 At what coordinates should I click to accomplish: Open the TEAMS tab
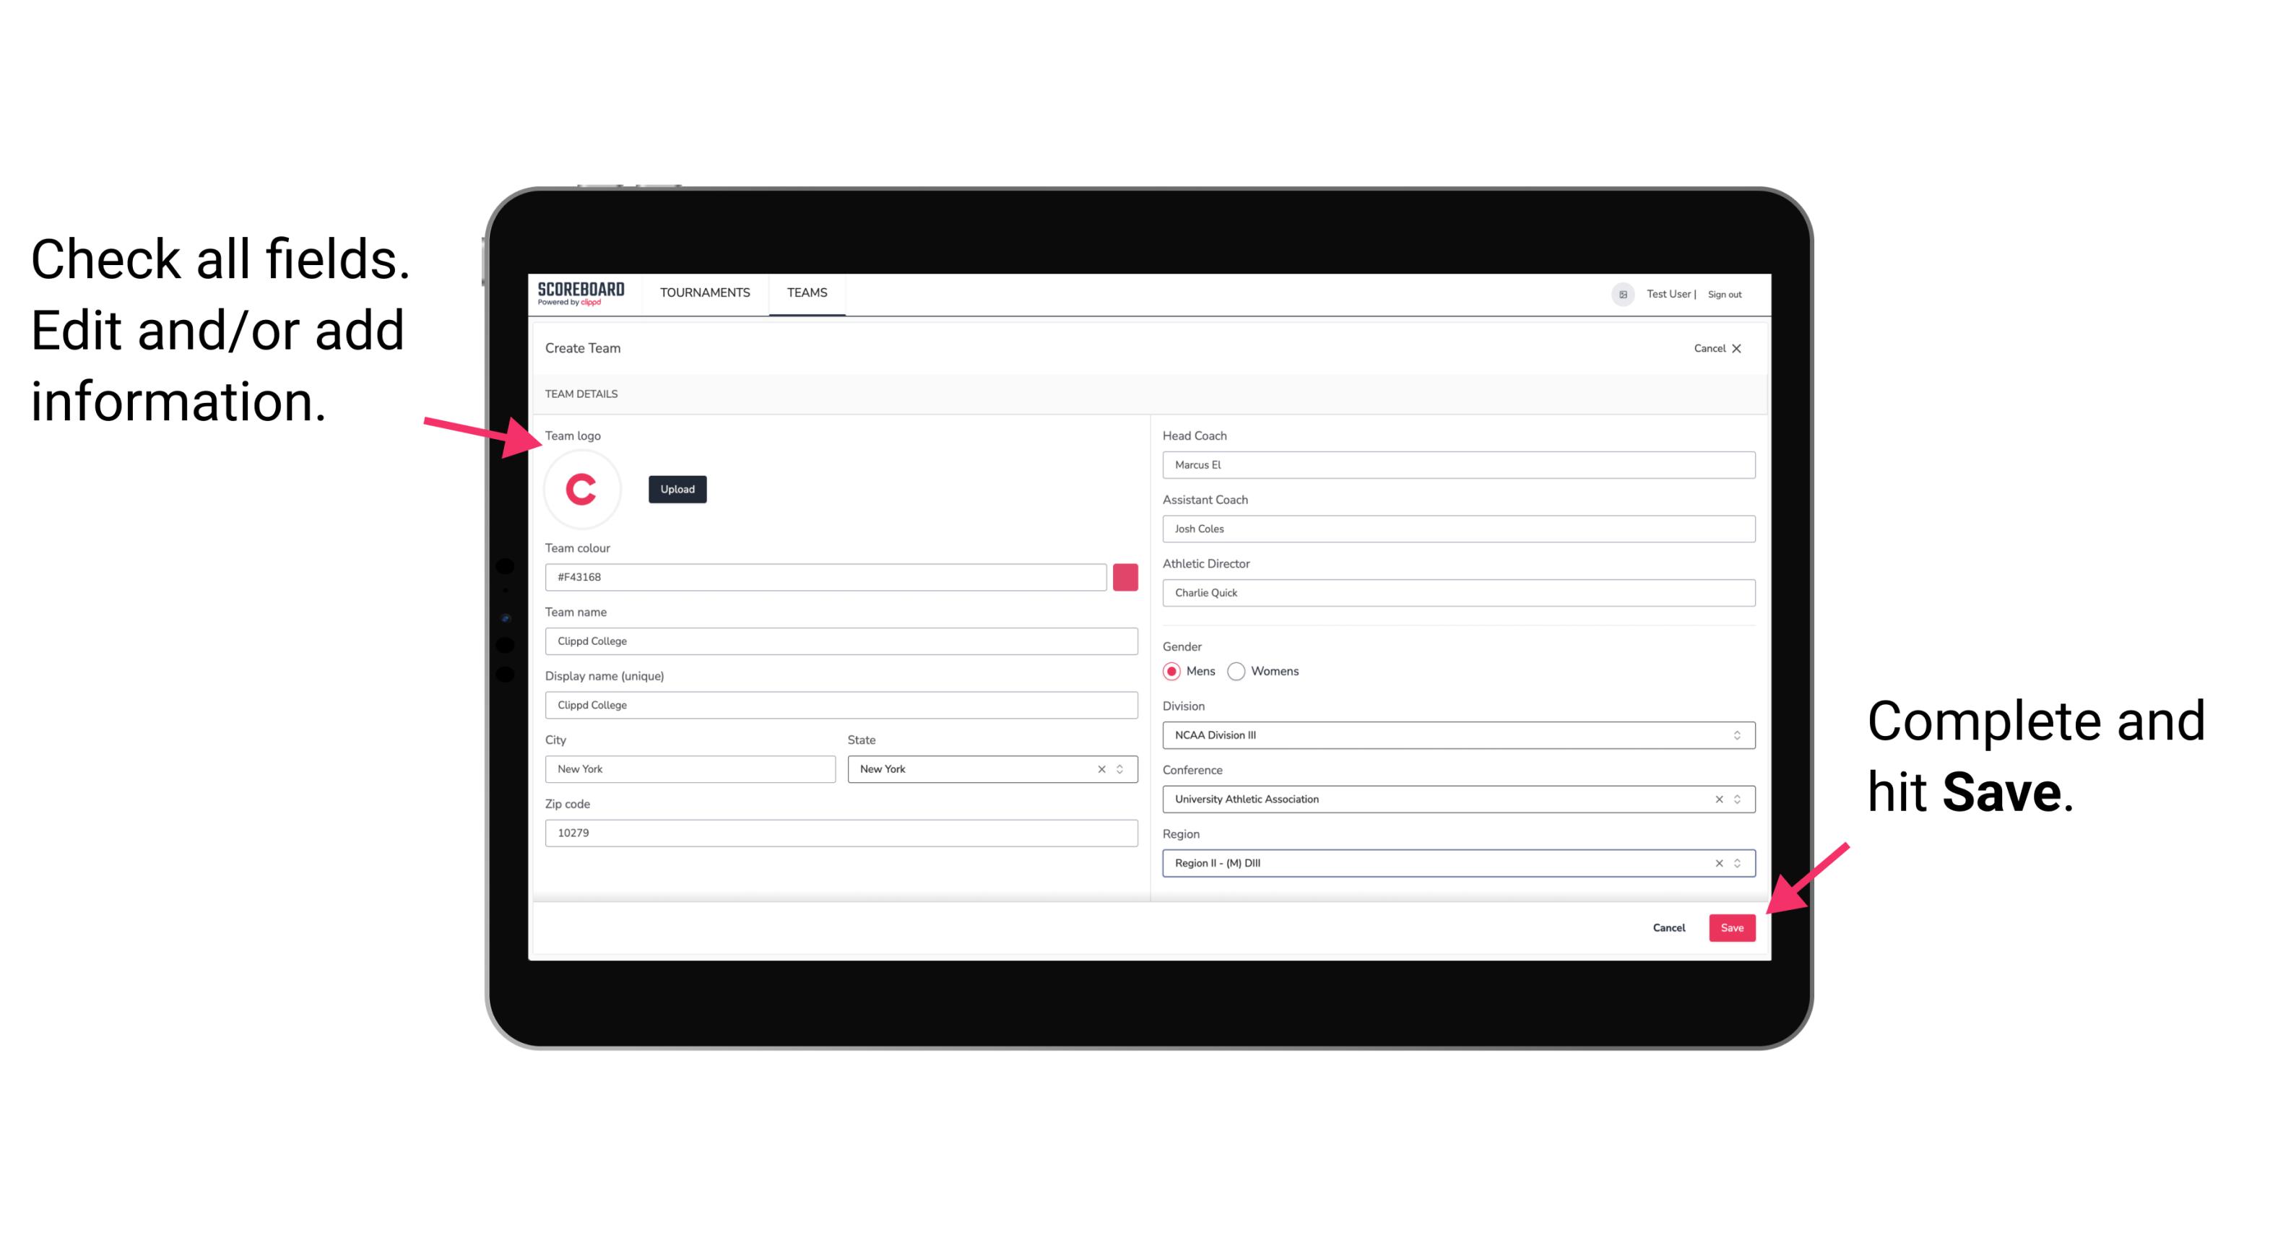click(807, 293)
